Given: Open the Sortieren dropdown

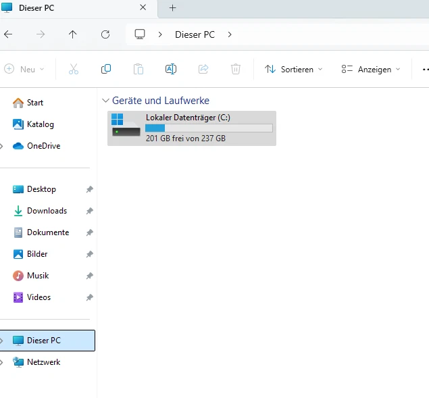Looking at the screenshot, I should (x=294, y=70).
